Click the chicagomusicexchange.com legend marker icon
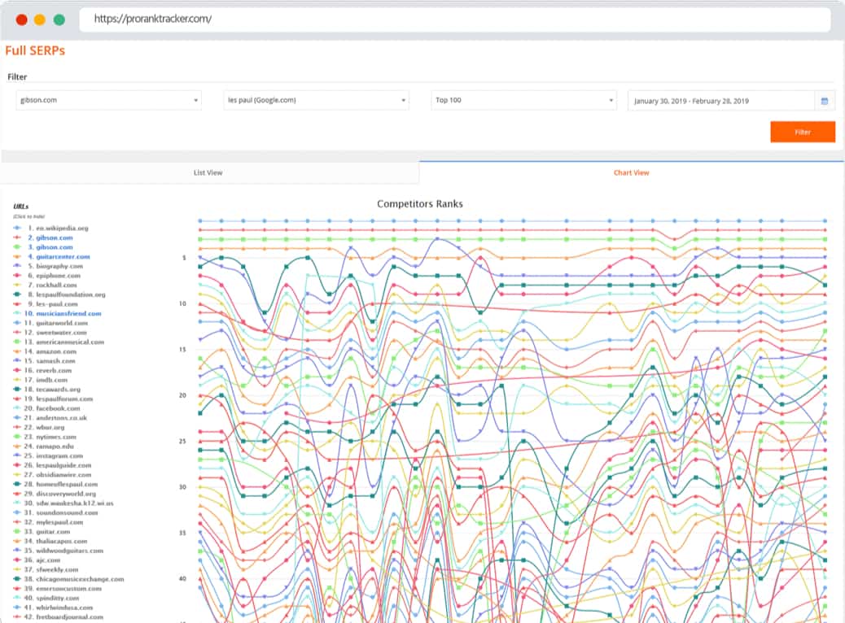845x623 pixels. (x=17, y=579)
